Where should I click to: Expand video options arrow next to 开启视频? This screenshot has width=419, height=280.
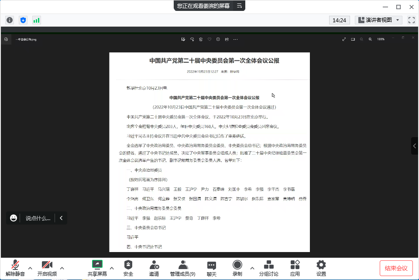coord(62,268)
